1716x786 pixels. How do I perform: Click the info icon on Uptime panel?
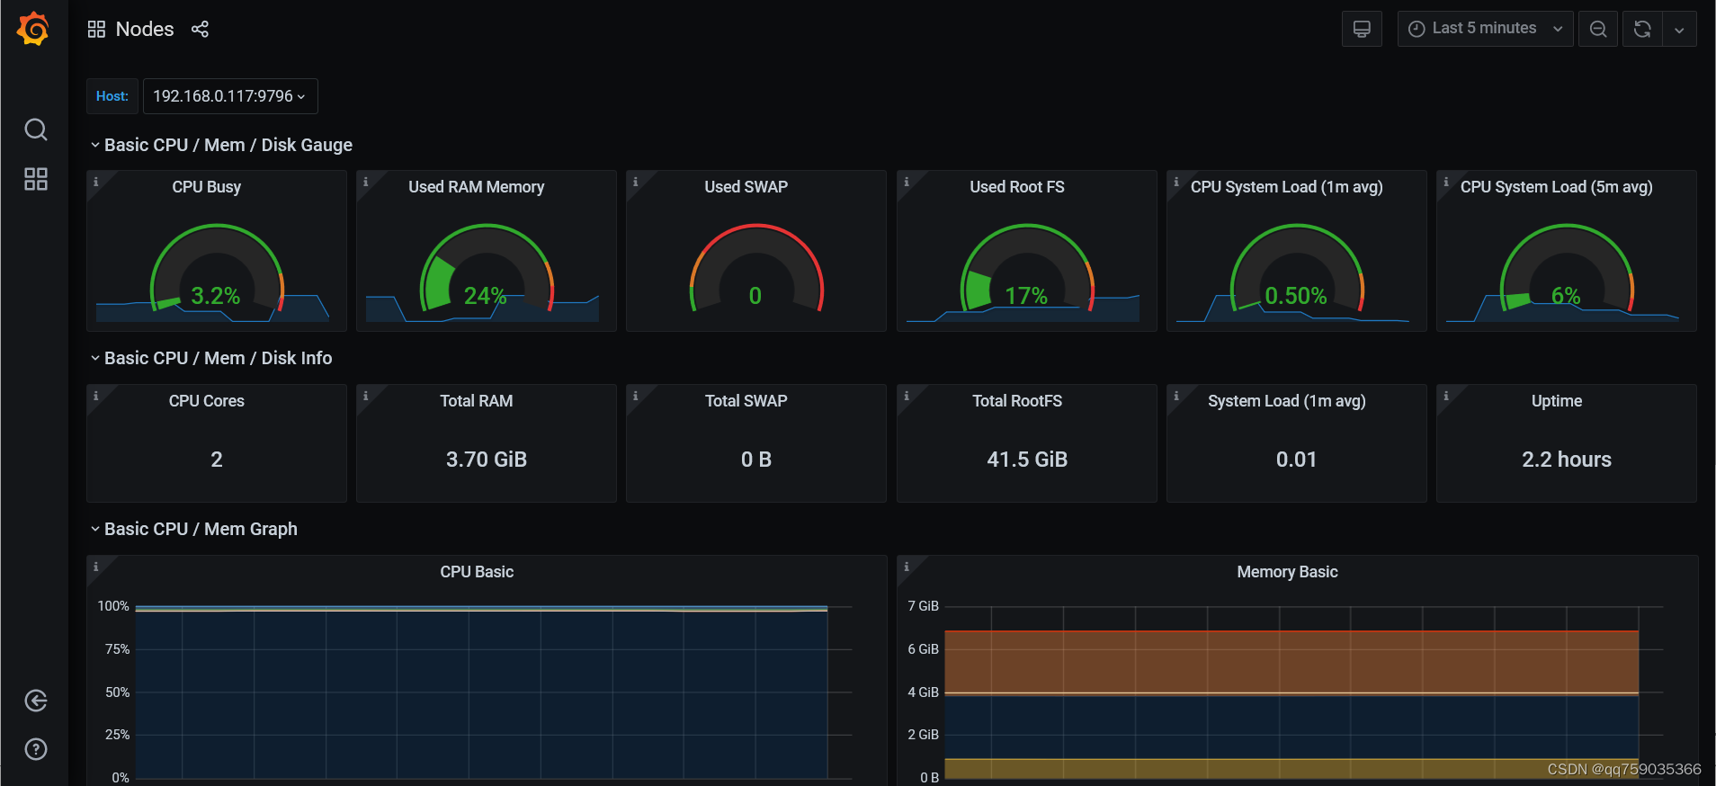(1446, 396)
